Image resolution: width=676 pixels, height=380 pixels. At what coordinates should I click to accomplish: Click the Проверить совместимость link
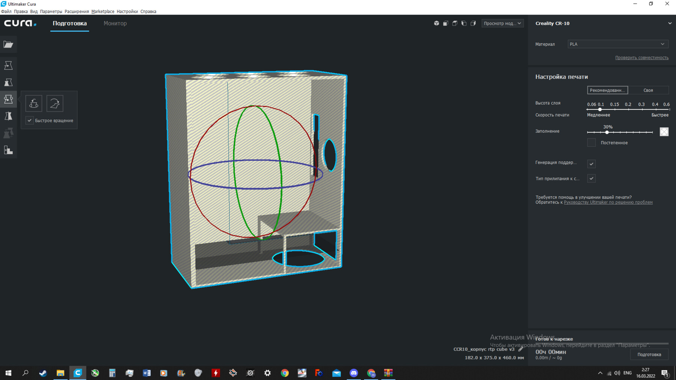[642, 57]
